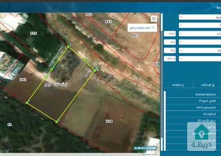
Task: Click the ام البساتين label inside parcel 715
Action: (x=61, y=84)
